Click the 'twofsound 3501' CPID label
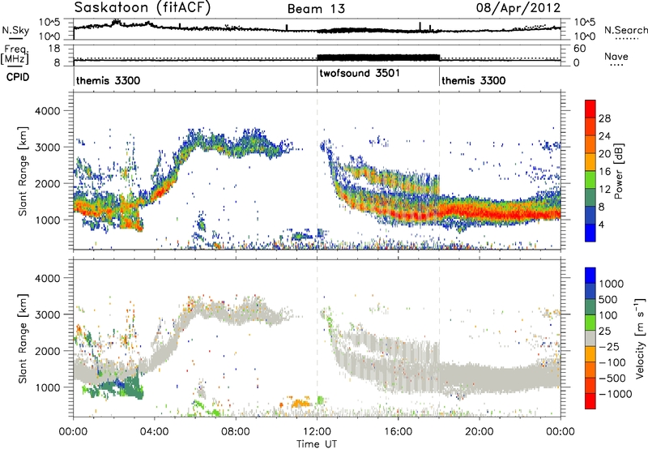Screen dimensions: 648x449 (360, 74)
